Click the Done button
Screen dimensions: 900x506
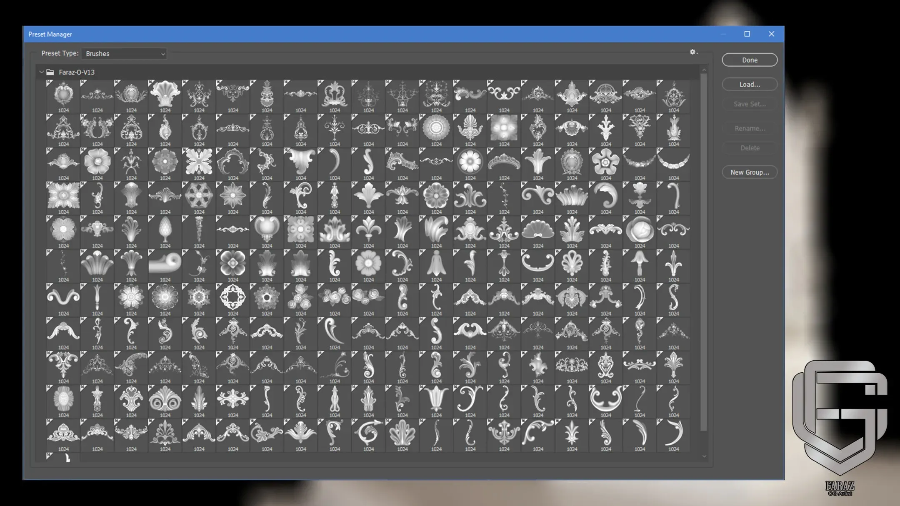click(749, 60)
